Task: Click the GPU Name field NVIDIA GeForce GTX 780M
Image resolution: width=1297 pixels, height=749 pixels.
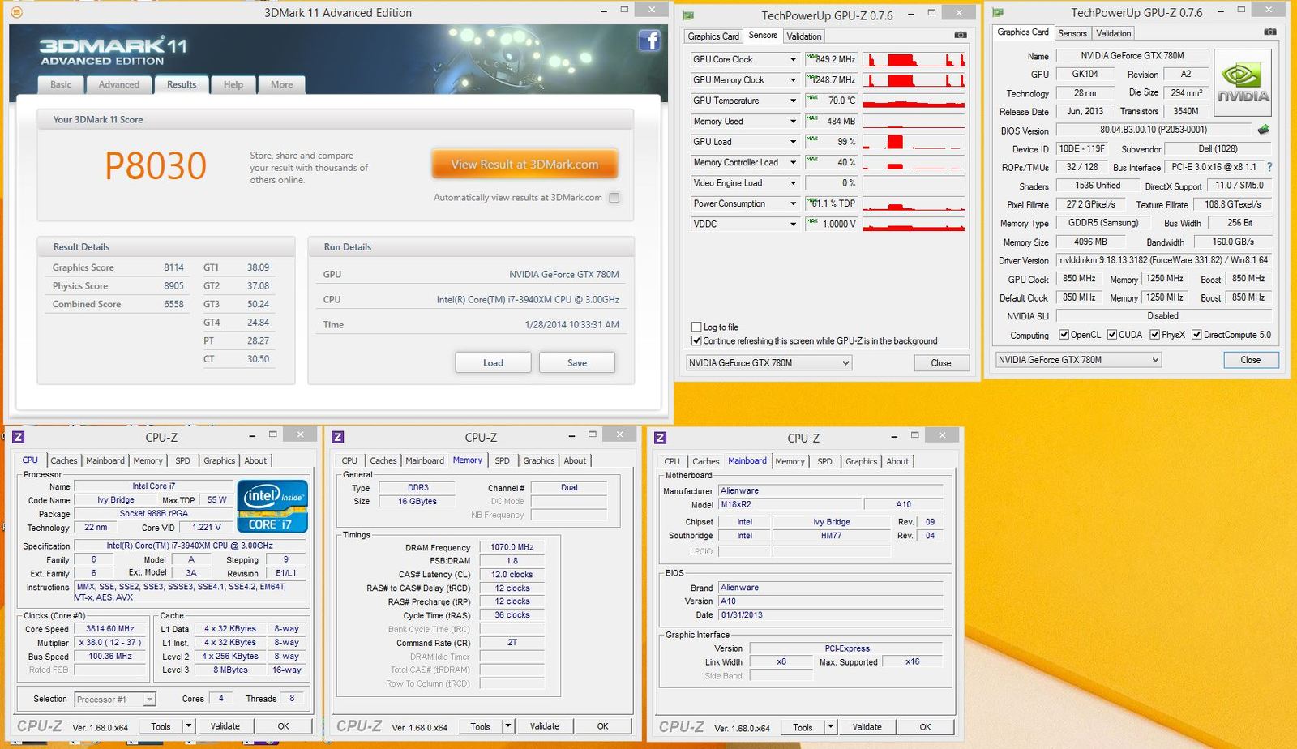Action: pos(1132,56)
